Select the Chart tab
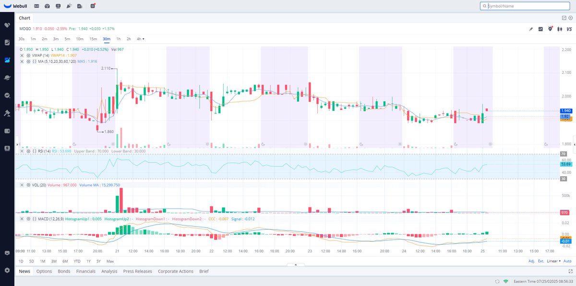The width and height of the screenshot is (576, 286). pyautogui.click(x=24, y=18)
